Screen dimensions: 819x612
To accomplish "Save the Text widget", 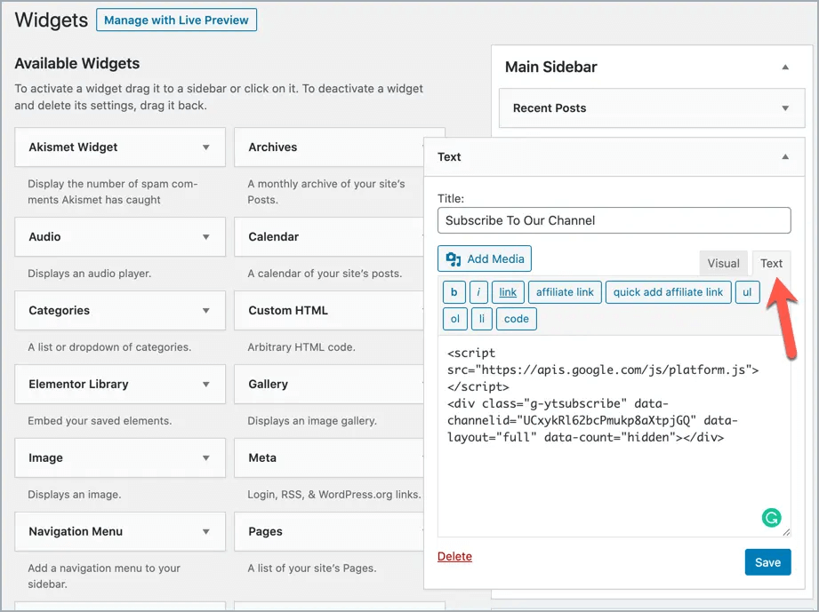I will pyautogui.click(x=767, y=561).
